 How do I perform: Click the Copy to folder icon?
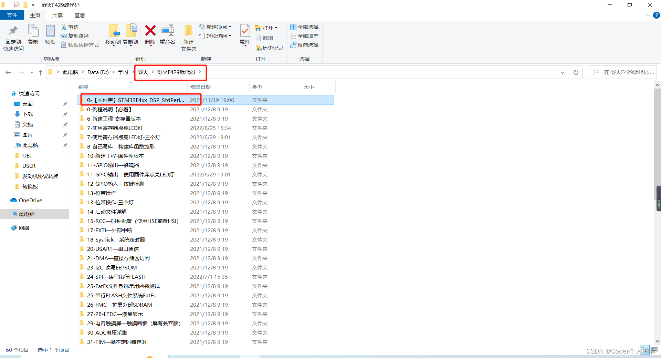tap(131, 31)
